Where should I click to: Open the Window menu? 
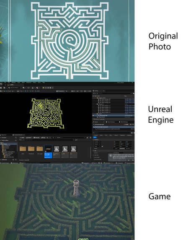click(14, 83)
